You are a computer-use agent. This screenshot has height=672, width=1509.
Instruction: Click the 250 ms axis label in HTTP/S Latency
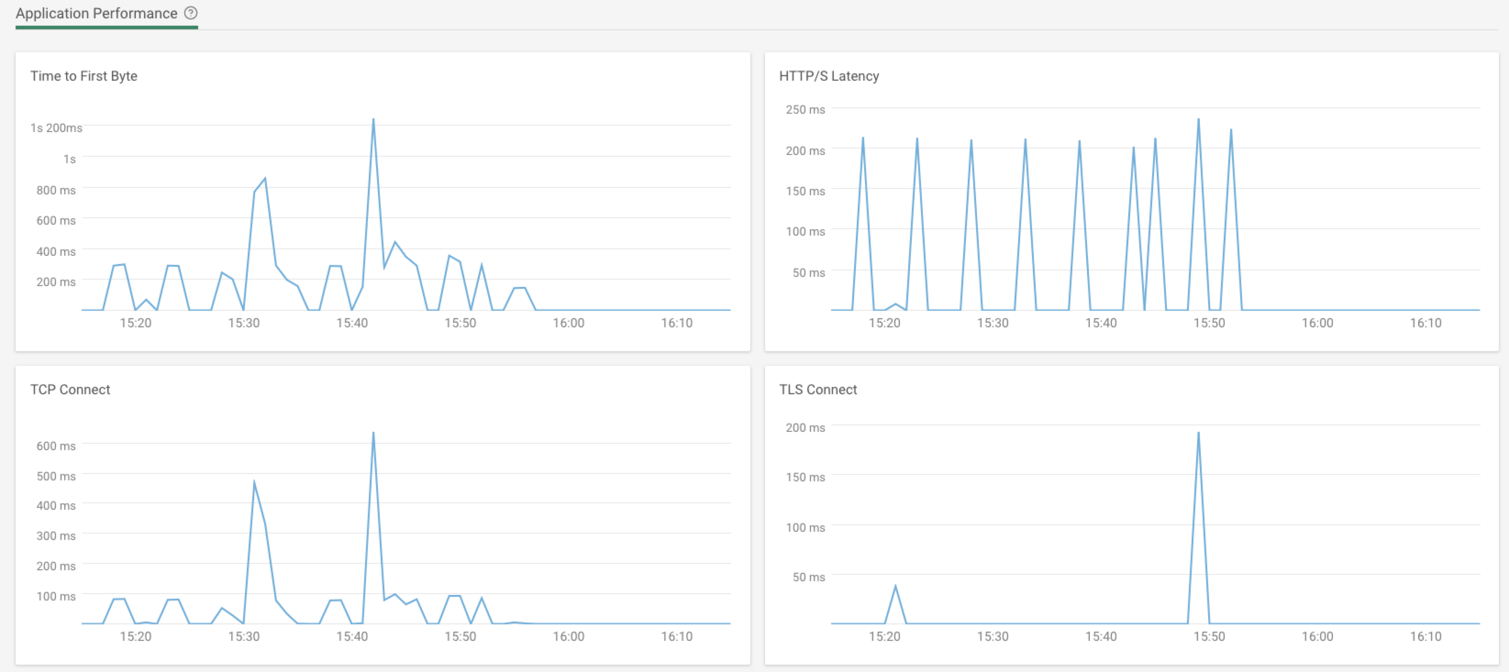pos(805,109)
